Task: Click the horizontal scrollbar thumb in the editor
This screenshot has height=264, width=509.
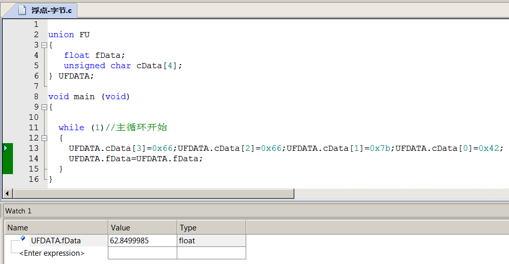Action: pos(153,194)
